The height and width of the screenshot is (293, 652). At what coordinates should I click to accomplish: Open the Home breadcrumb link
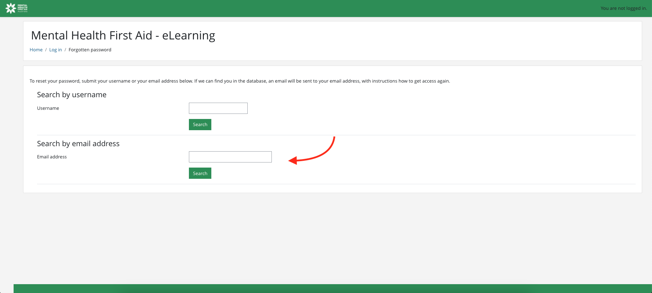click(x=36, y=50)
